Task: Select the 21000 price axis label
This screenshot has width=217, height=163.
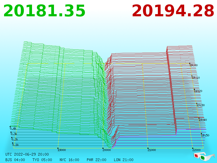Action: pyautogui.click(x=152, y=150)
